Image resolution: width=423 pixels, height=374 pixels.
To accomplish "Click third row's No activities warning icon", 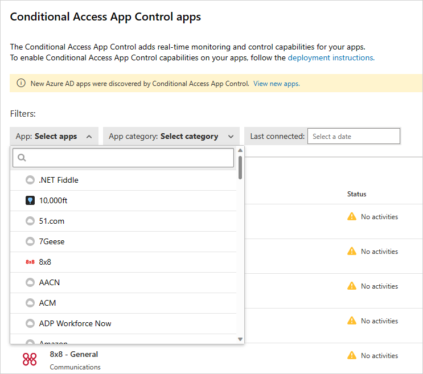I will click(352, 286).
